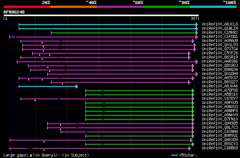
Task: Click the green arrowhead ending the B9MYU1 bar
Action: pos(193,136)
